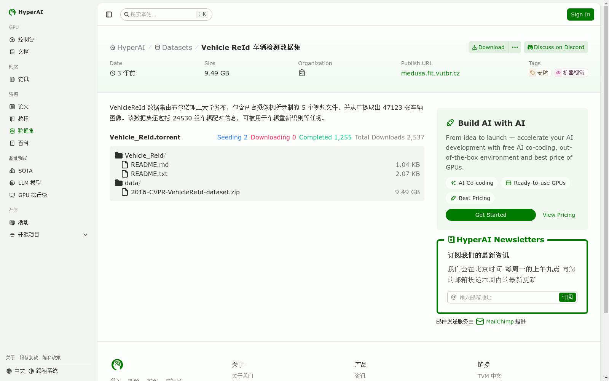The height and width of the screenshot is (381, 609).
Task: Click the newsletter icon beside HyperAI Newsletters
Action: [452, 239]
